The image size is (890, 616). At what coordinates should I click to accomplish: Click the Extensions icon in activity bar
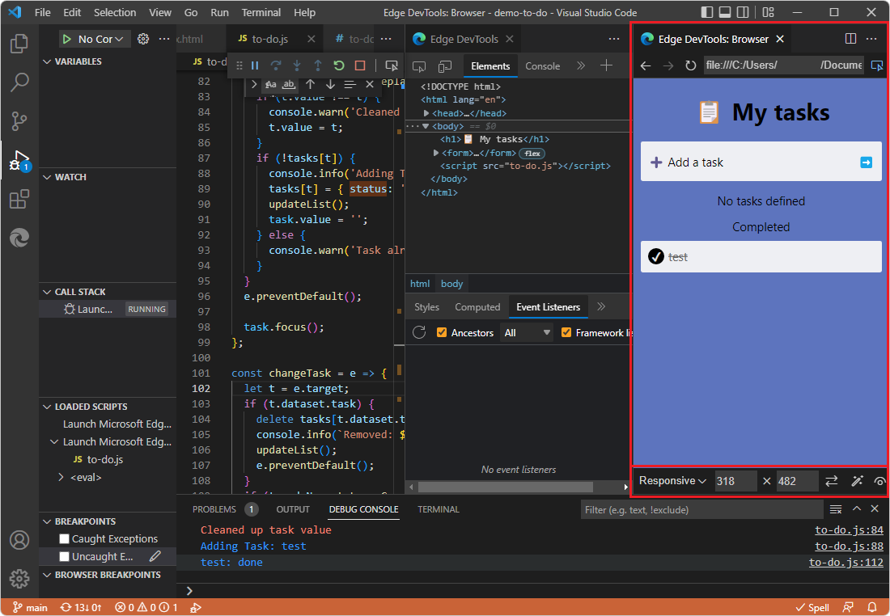19,199
